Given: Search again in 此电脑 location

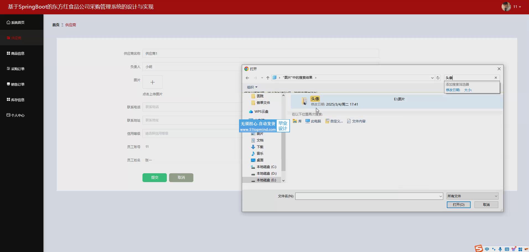Looking at the screenshot, I should [313, 121].
